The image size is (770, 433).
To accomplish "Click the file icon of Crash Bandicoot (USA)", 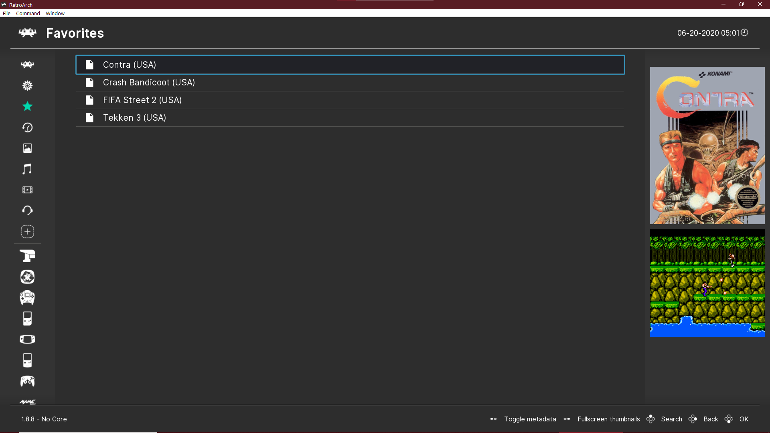I will pyautogui.click(x=89, y=82).
